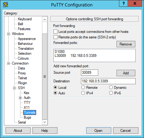
Task: Open the X11 category
Action: coord(27,108)
